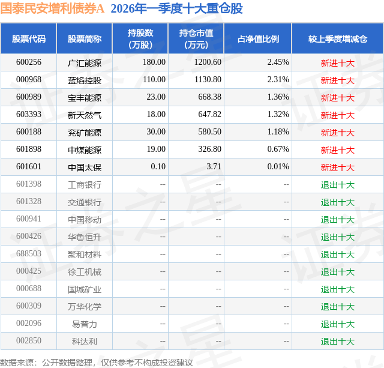Select stock code 601601
This screenshot has height=368, width=384.
(29, 167)
